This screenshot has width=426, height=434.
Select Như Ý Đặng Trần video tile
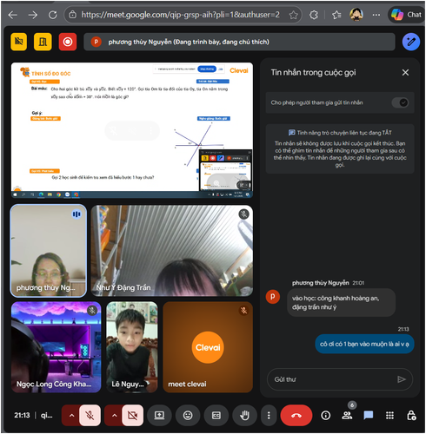pos(172,251)
